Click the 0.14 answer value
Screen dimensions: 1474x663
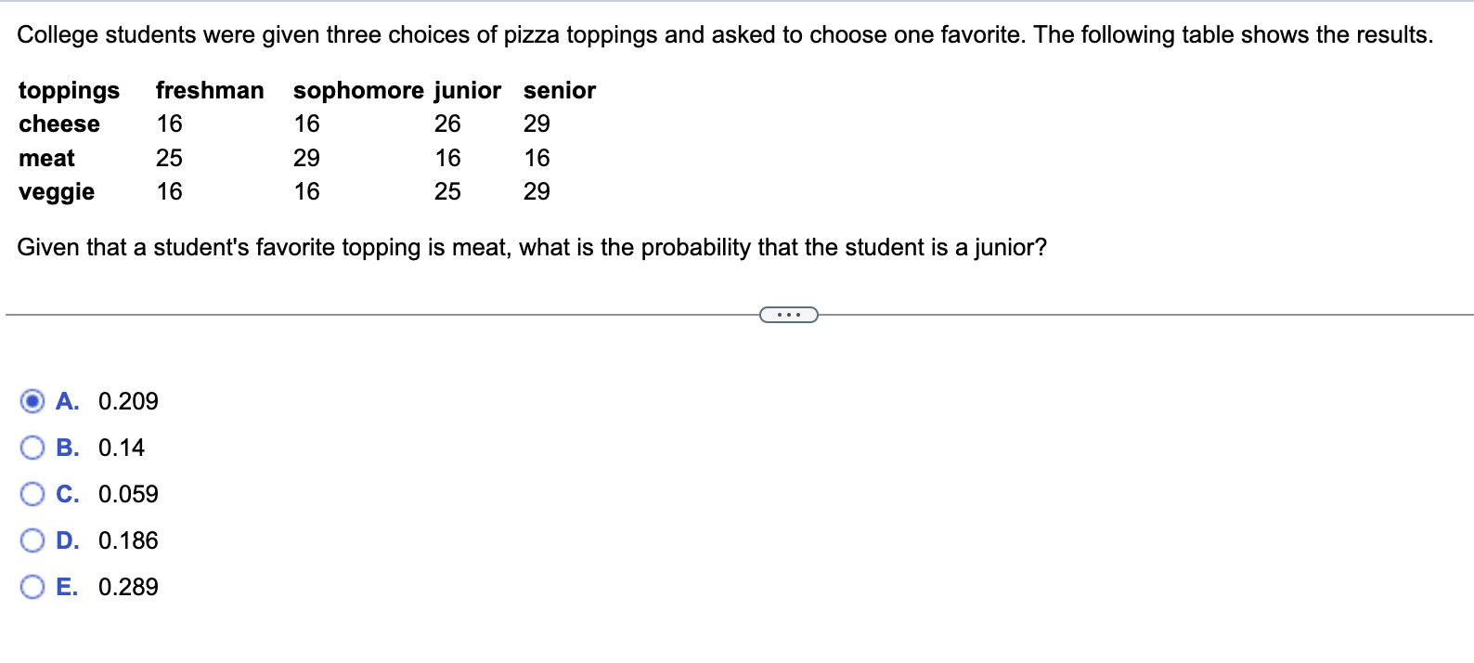click(122, 448)
